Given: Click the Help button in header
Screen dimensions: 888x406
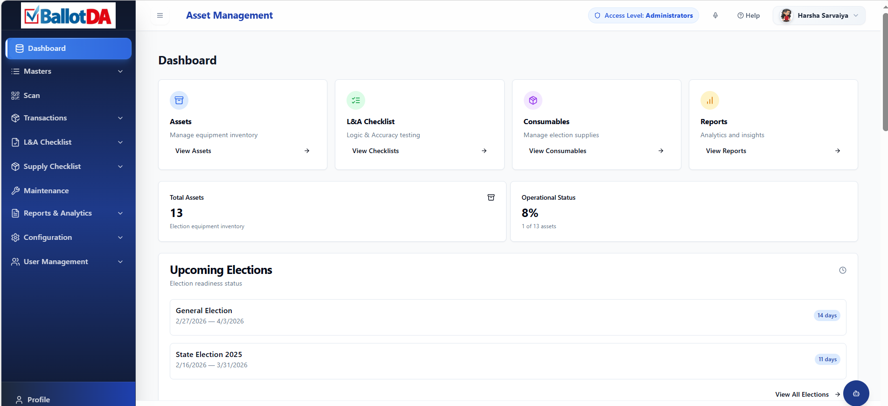Looking at the screenshot, I should tap(748, 15).
